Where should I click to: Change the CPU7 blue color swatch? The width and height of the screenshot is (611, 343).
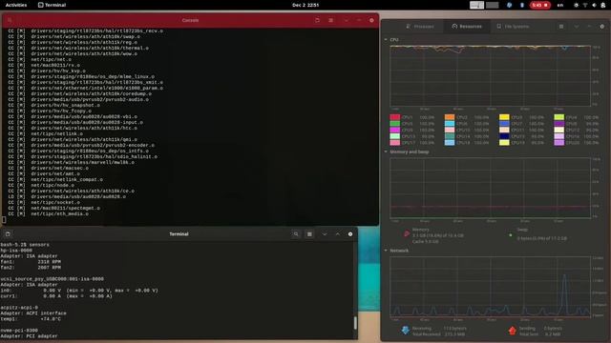(x=504, y=124)
